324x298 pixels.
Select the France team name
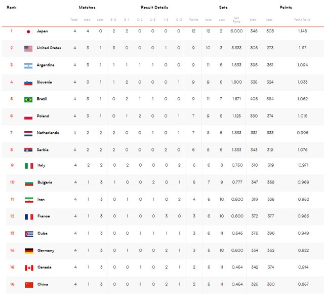[44, 216]
